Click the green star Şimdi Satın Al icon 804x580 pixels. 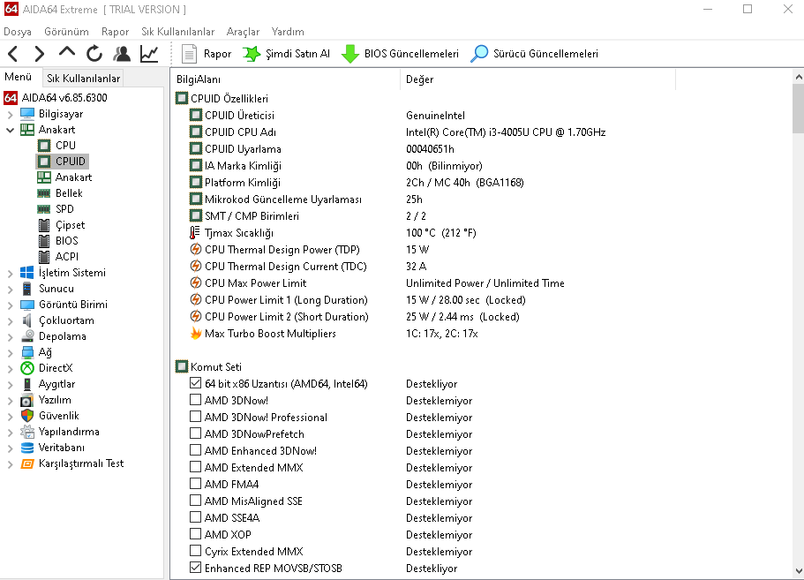click(252, 53)
